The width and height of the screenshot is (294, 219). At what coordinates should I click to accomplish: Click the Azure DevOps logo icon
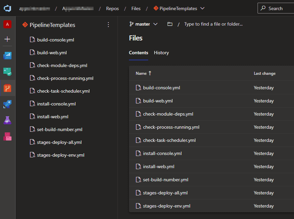click(x=7, y=8)
